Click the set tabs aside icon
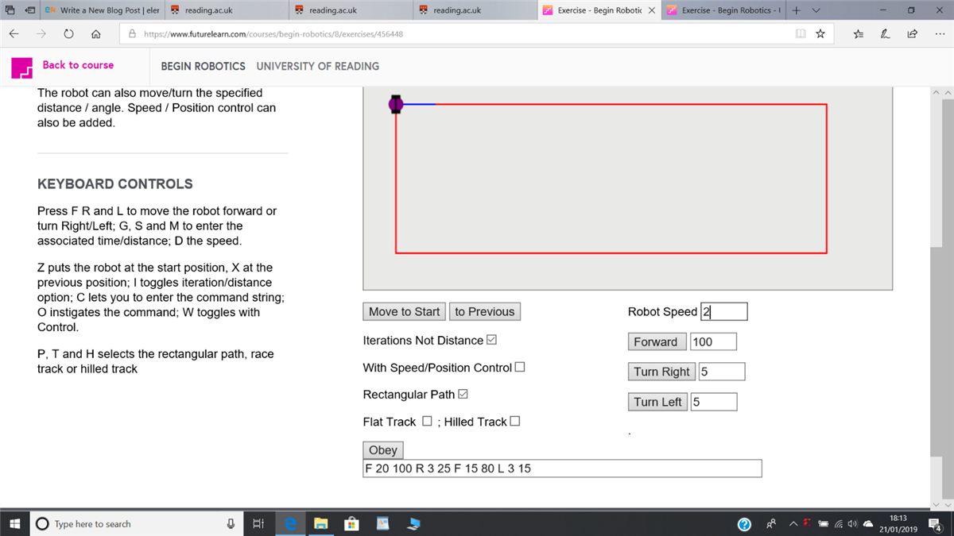 pyautogui.click(x=29, y=10)
